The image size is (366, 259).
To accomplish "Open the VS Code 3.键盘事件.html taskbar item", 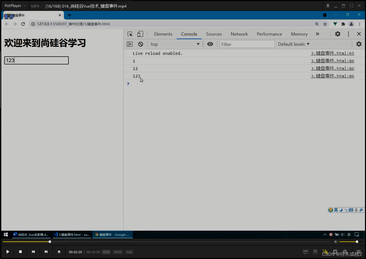I will (x=72, y=234).
